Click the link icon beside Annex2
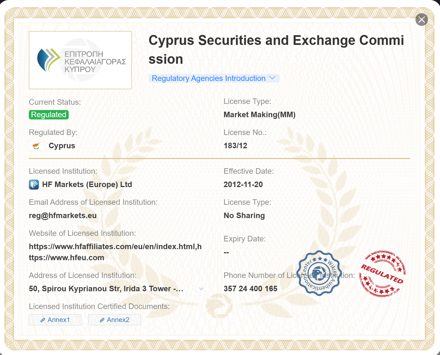Screen dimensions: 440x355 (x=102, y=320)
